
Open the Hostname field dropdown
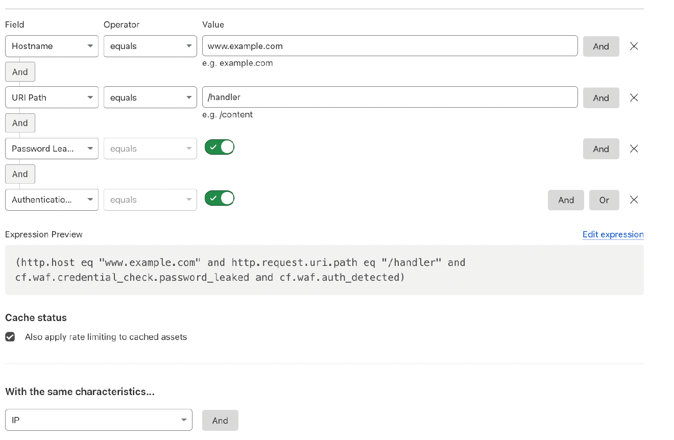click(x=52, y=46)
